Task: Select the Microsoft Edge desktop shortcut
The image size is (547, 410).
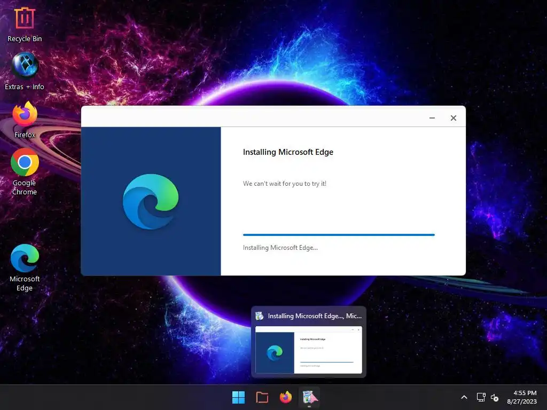Action: tap(25, 267)
